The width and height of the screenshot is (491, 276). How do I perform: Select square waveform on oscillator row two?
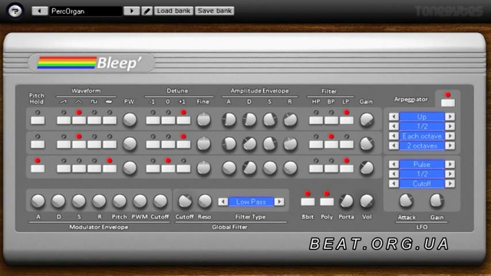[x=94, y=144]
